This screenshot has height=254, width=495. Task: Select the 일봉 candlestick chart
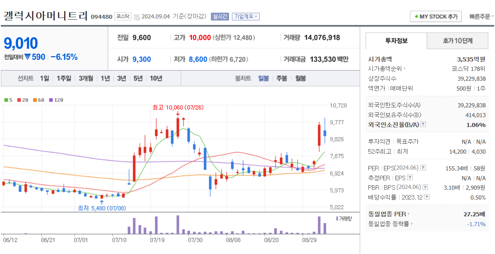[264, 78]
